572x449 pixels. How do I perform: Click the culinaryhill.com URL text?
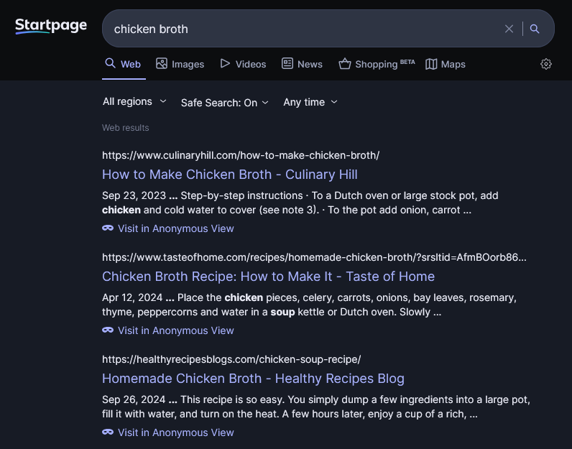point(241,155)
